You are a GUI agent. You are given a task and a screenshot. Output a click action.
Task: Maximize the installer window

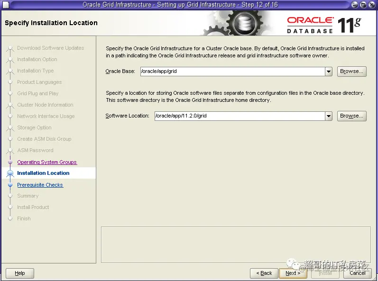click(363, 5)
